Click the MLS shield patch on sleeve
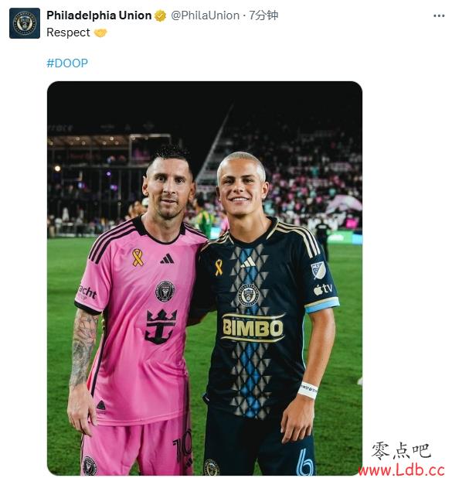452x478 pixels. pyautogui.click(x=318, y=270)
